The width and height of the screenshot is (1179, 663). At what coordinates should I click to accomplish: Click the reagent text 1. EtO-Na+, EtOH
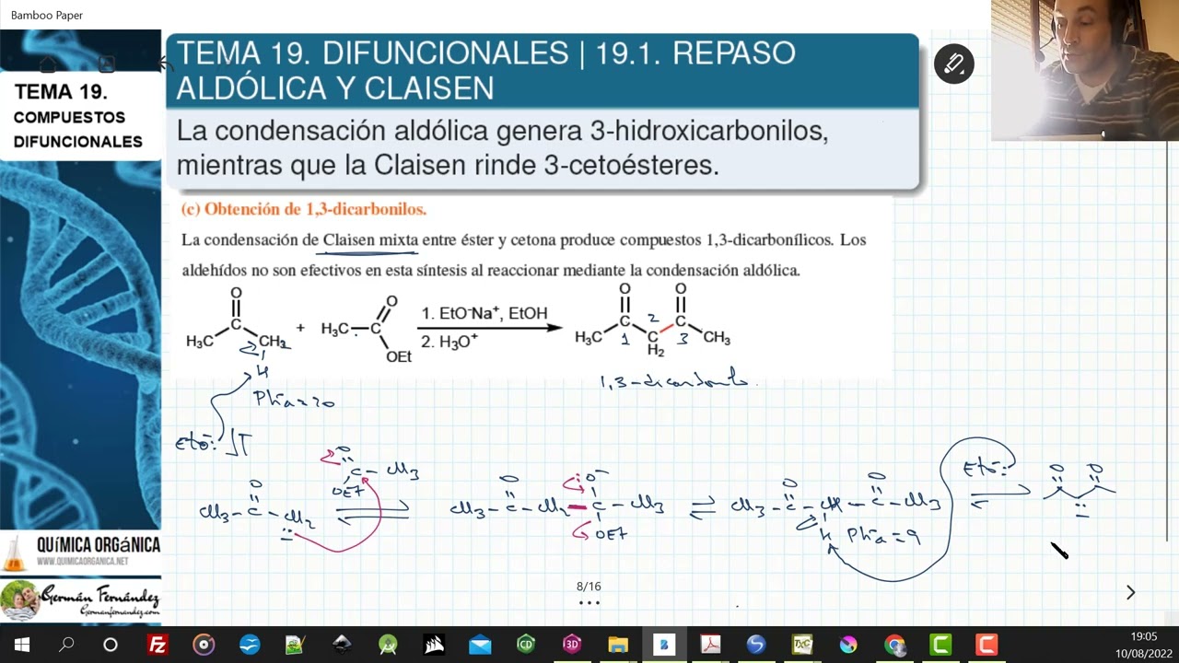click(x=484, y=314)
